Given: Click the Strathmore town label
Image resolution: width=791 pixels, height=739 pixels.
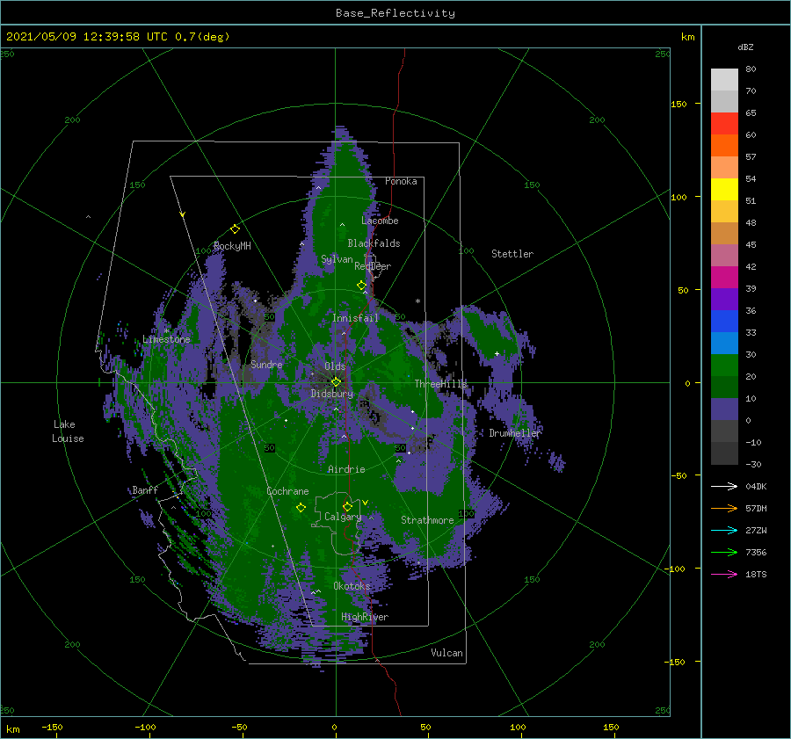Looking at the screenshot, I should tap(427, 520).
